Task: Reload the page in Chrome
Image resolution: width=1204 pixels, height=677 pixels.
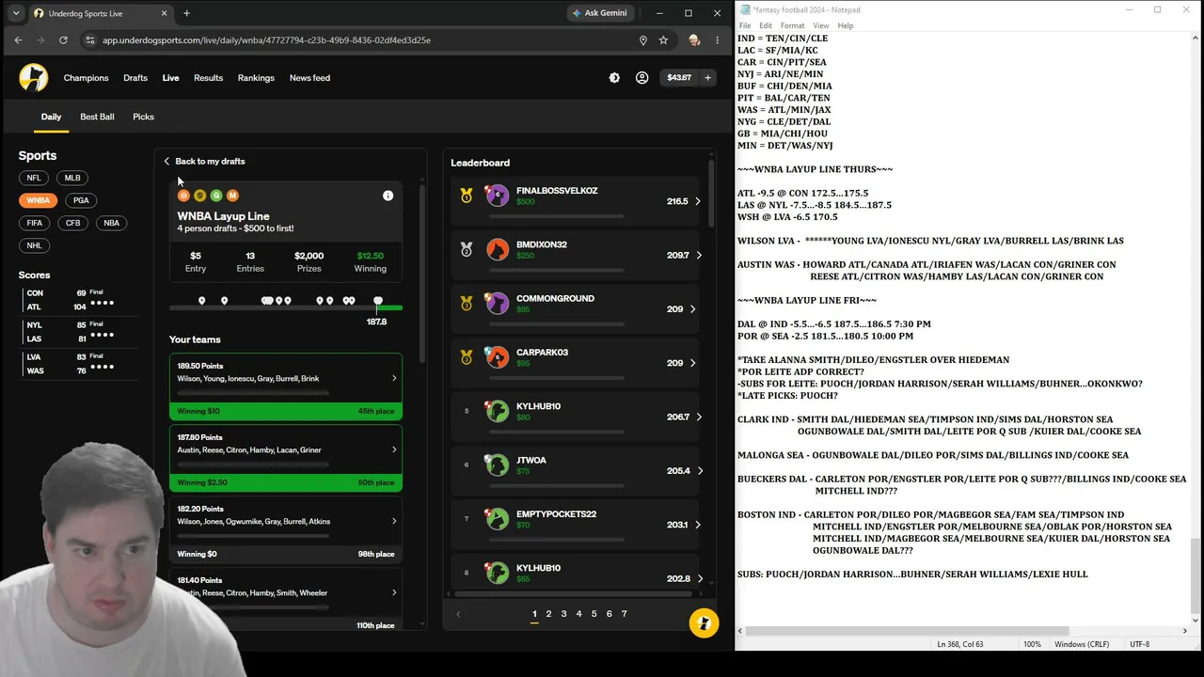Action: tap(63, 40)
